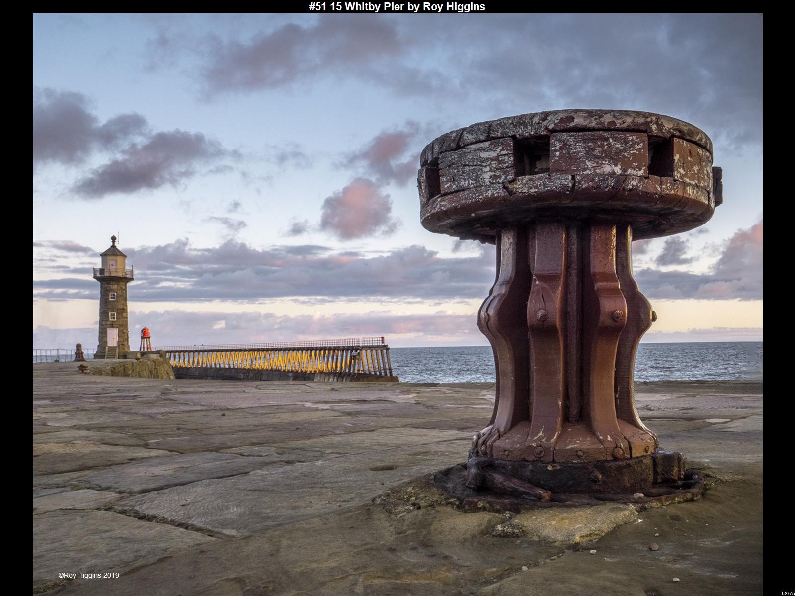Click the sea between pier and capstan
Screen dimensions: 795x596
437,363
